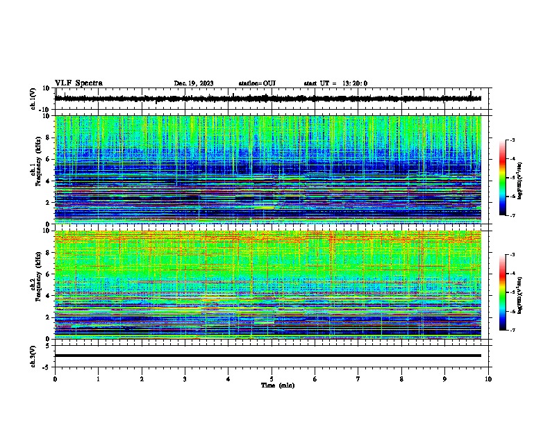Click the ch.1 spectrogram plot
Screen dimensions: 550x425
[268, 169]
